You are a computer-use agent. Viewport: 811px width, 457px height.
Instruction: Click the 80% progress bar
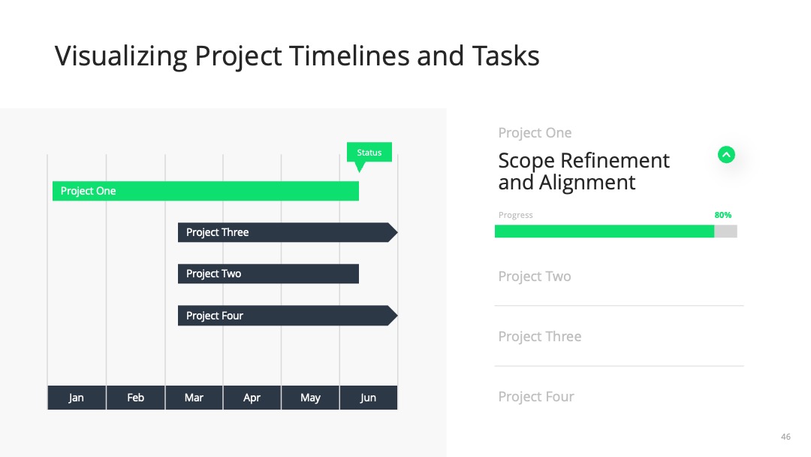coord(616,232)
